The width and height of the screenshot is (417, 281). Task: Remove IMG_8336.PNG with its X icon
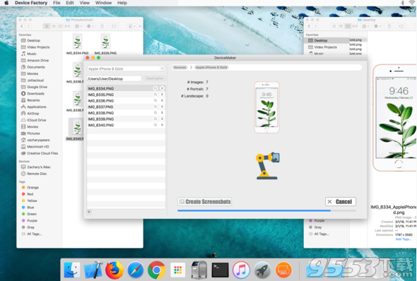pos(162,100)
